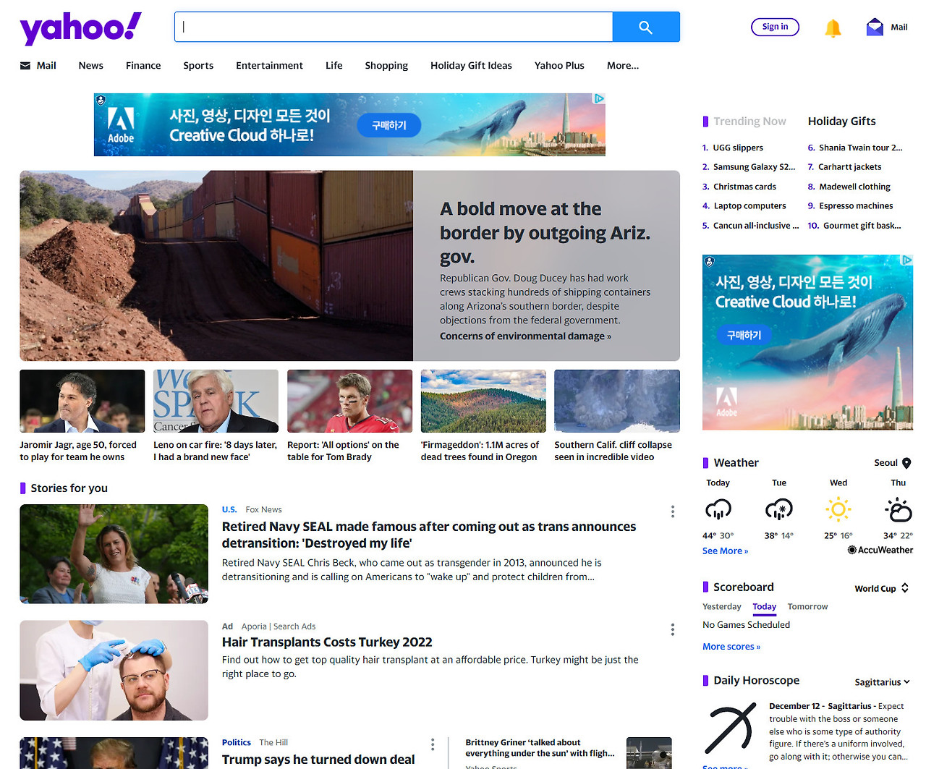Click Tuesday's snow cloud weather icon
926x769 pixels.
pos(779,510)
